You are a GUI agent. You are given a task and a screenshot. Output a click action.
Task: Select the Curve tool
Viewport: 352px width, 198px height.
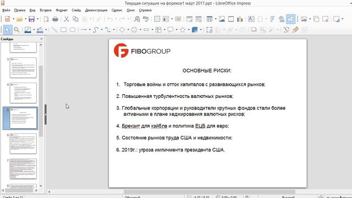pos(96,30)
